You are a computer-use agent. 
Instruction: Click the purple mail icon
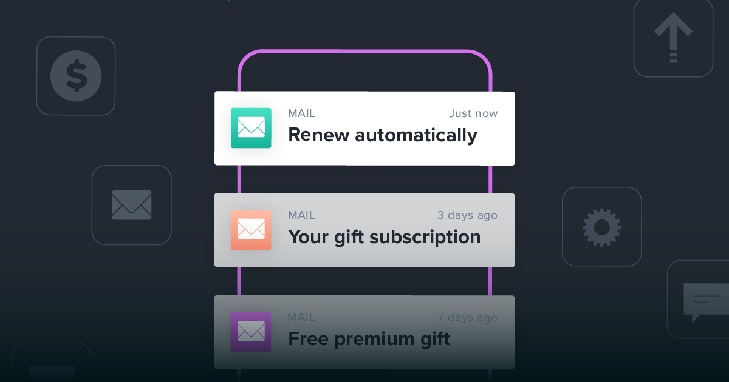point(251,332)
